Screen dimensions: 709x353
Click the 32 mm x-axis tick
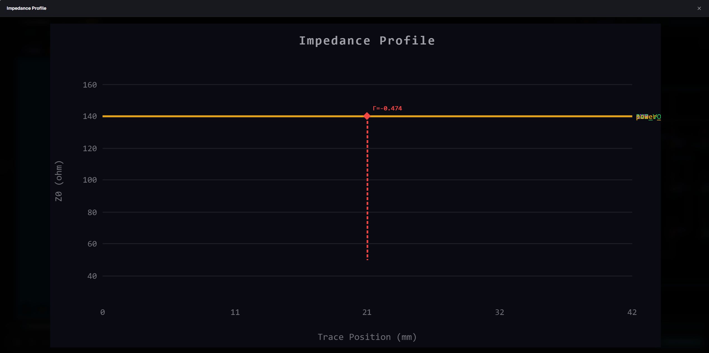coord(500,312)
